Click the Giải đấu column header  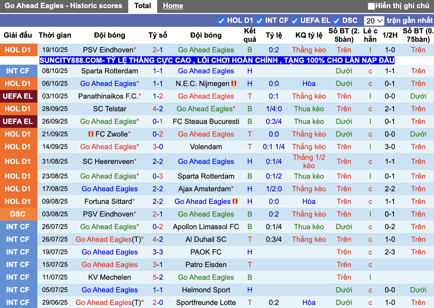pyautogui.click(x=18, y=35)
